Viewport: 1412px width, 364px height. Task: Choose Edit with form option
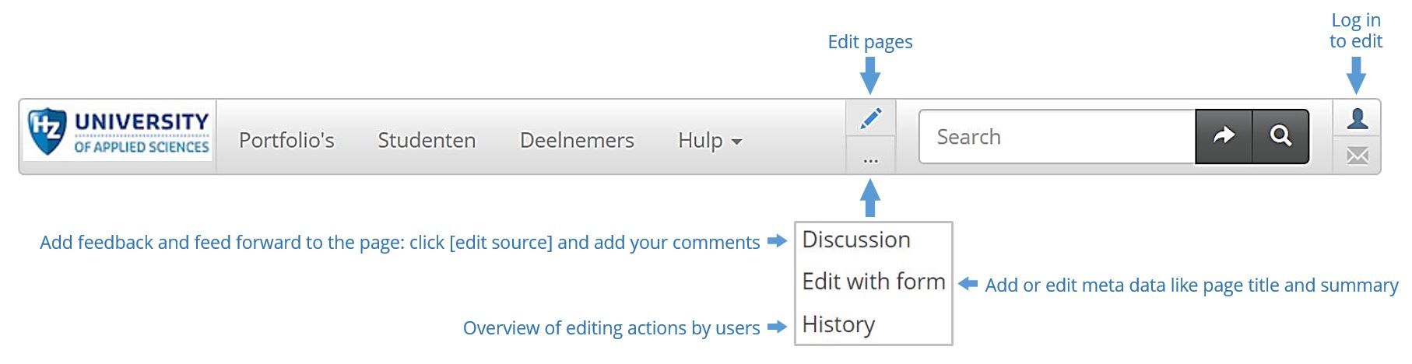click(873, 282)
